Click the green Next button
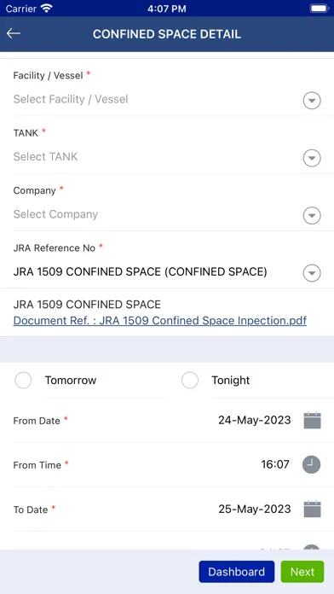This screenshot has width=334, height=594. click(x=302, y=572)
